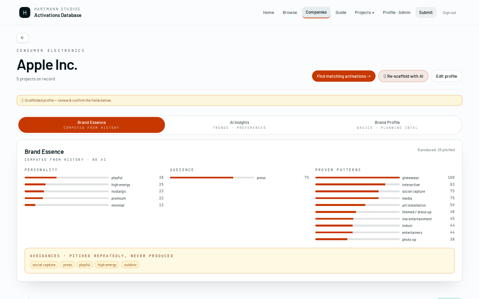Click the 'nostalgic' personality label
Image resolution: width=479 pixels, height=299 pixels.
click(119, 192)
